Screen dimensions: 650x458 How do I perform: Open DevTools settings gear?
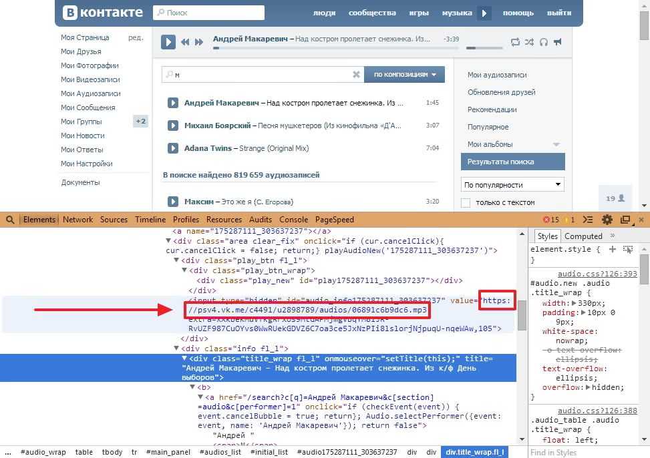[607, 220]
